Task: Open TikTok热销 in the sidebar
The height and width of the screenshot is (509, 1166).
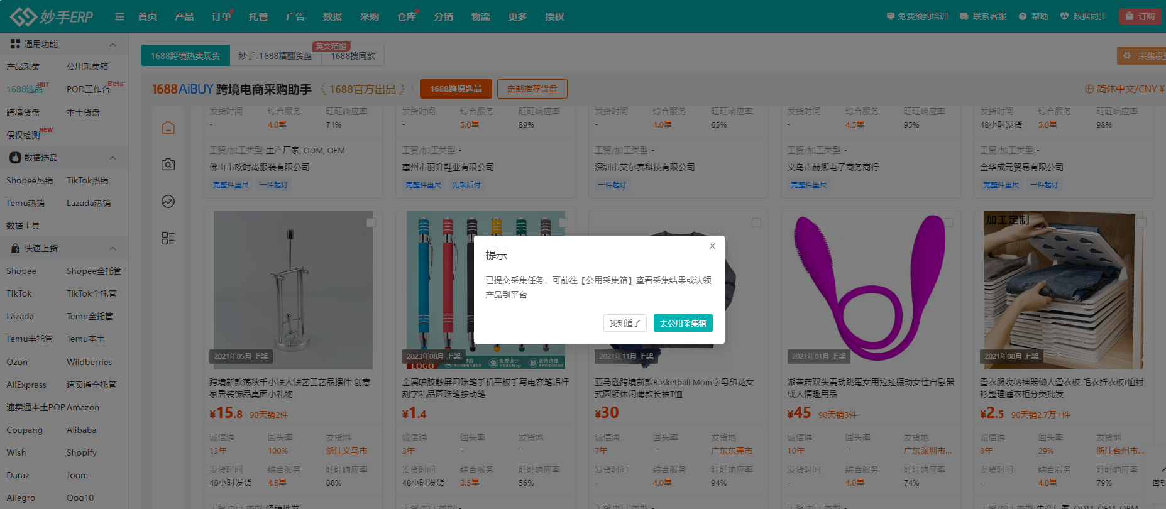Action: tap(87, 180)
